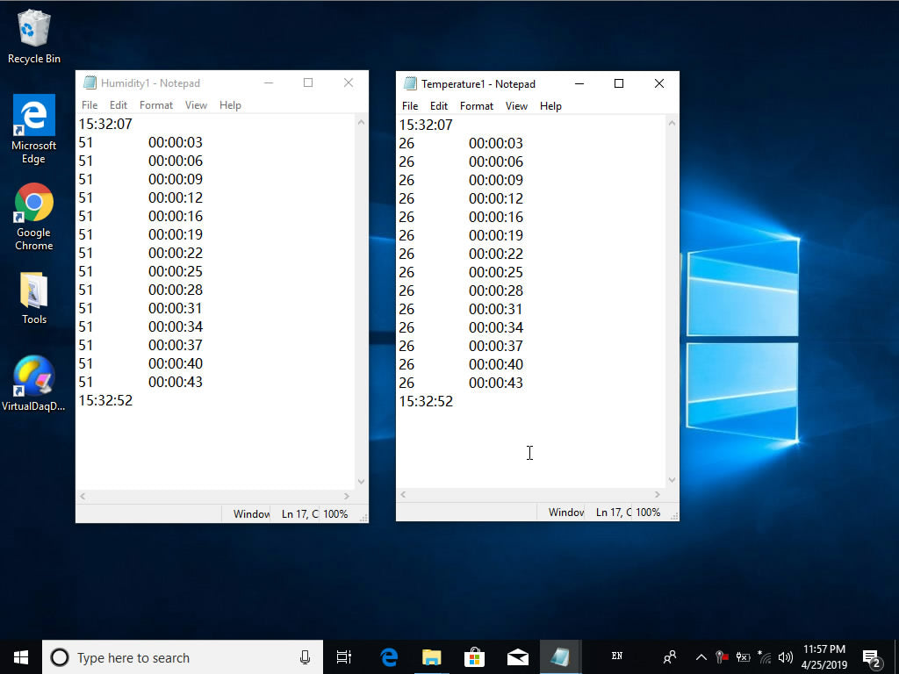
Task: Minimize the Humidity1 Notepad window
Action: coord(269,83)
